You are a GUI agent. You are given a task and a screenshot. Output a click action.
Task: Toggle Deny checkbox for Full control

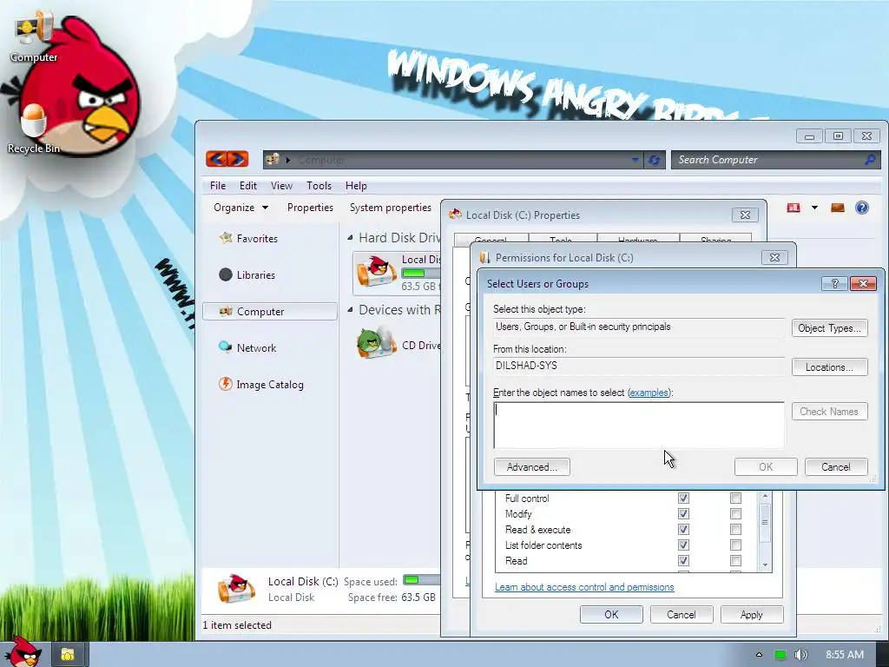pos(735,498)
